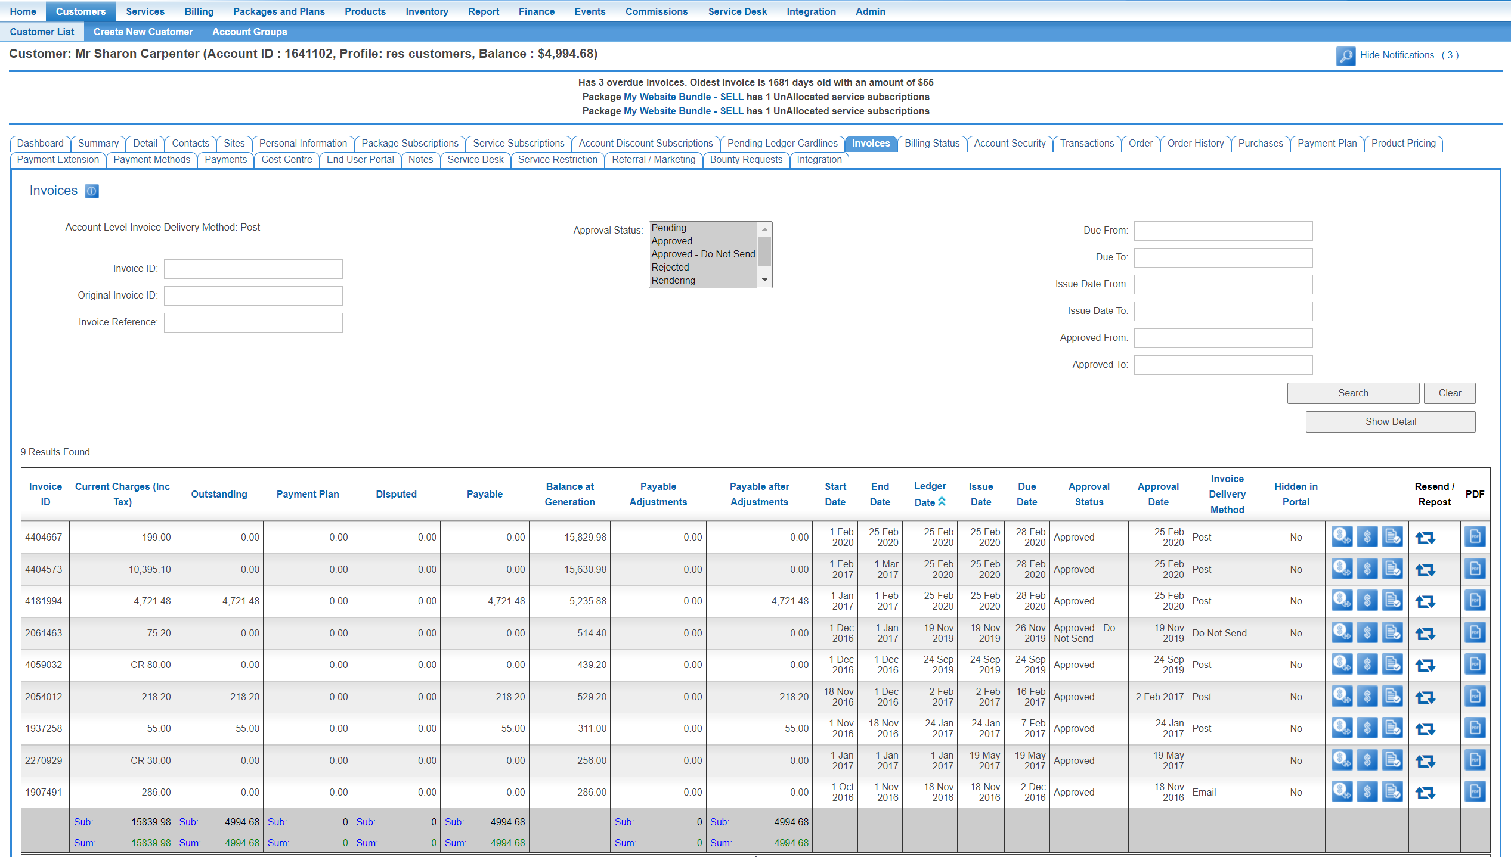Click resend/repost icon for invoice 4181994
1511x857 pixels.
pyautogui.click(x=1425, y=601)
